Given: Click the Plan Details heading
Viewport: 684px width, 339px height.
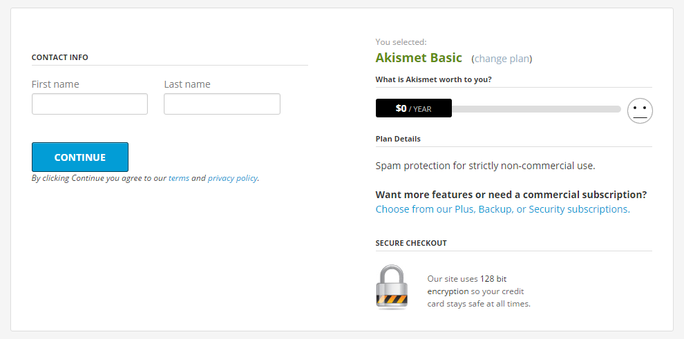Looking at the screenshot, I should point(398,139).
